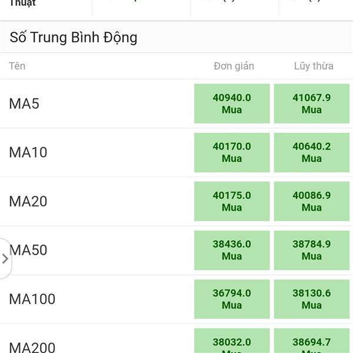Click the MA20 row label
This screenshot has height=353, width=353.
[x=28, y=201]
